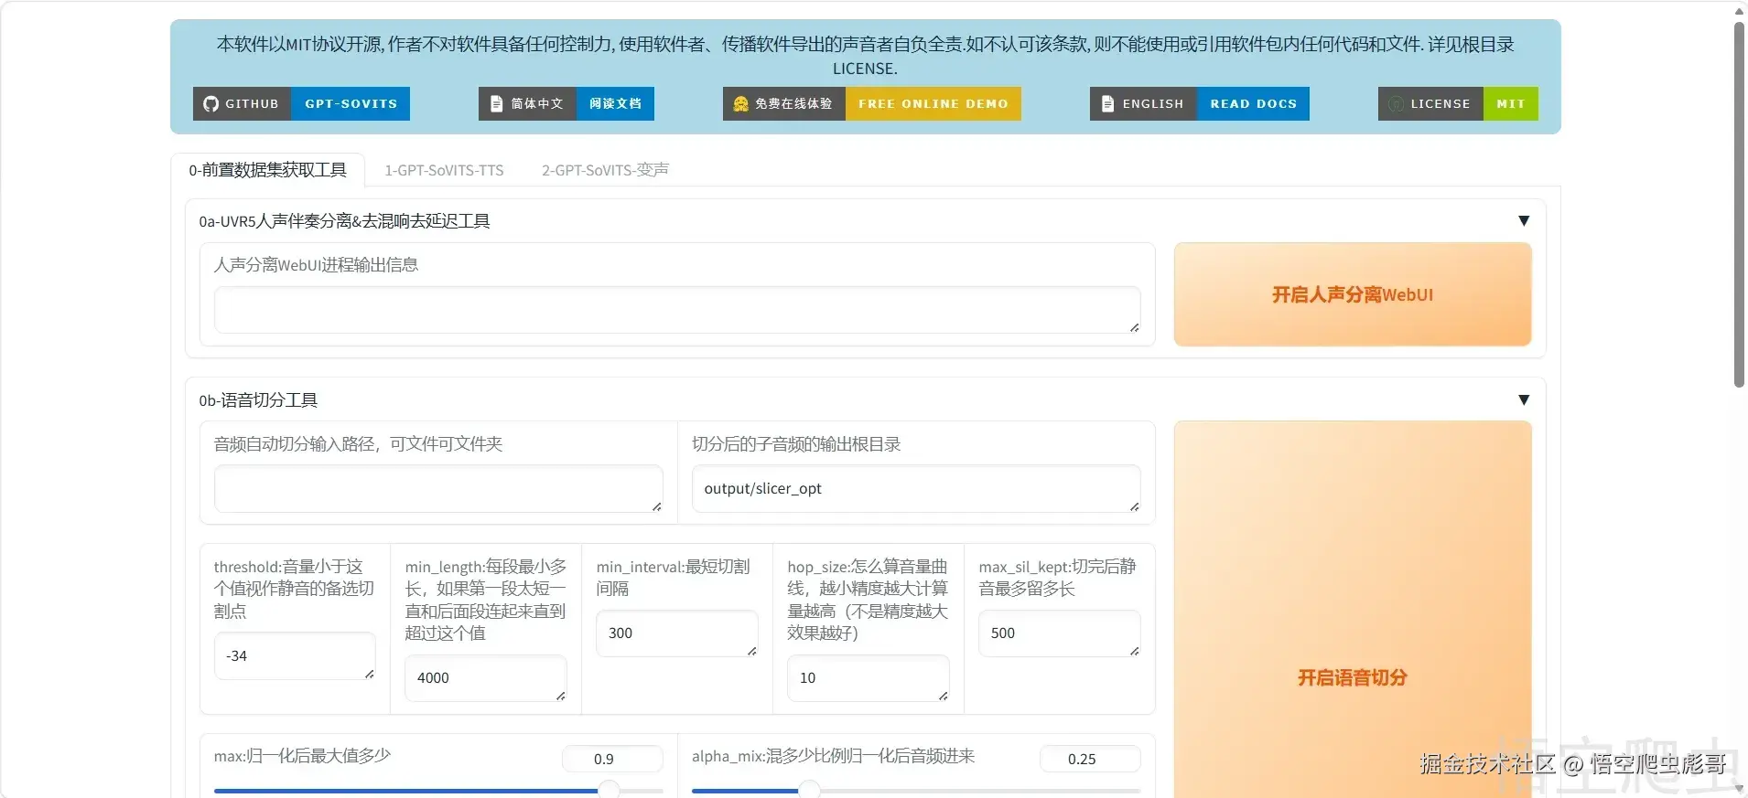Viewport: 1748px width, 798px height.
Task: Focus the 人声分离WebUI进程输出信息 text box
Action: coord(677,310)
